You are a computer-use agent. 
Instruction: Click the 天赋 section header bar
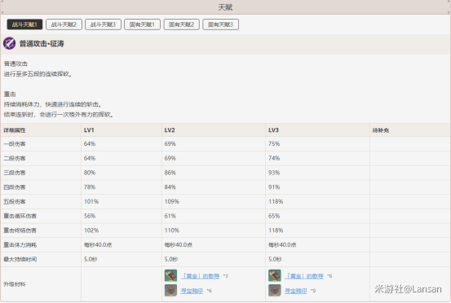click(225, 7)
